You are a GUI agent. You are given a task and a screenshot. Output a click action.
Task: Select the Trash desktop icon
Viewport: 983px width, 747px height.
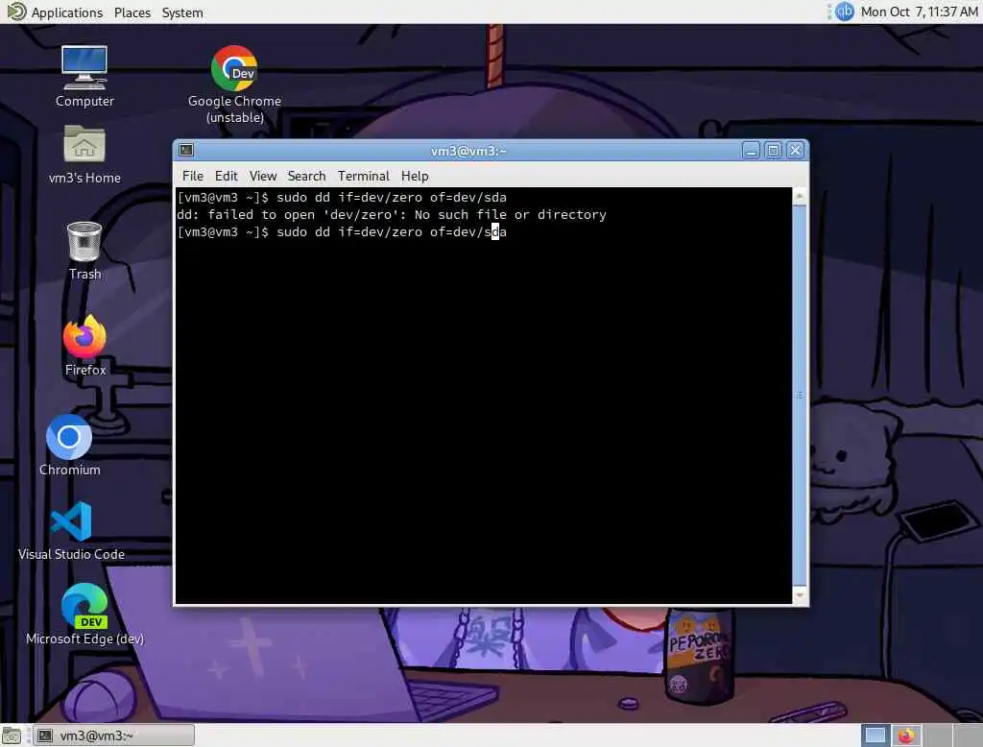pos(84,251)
